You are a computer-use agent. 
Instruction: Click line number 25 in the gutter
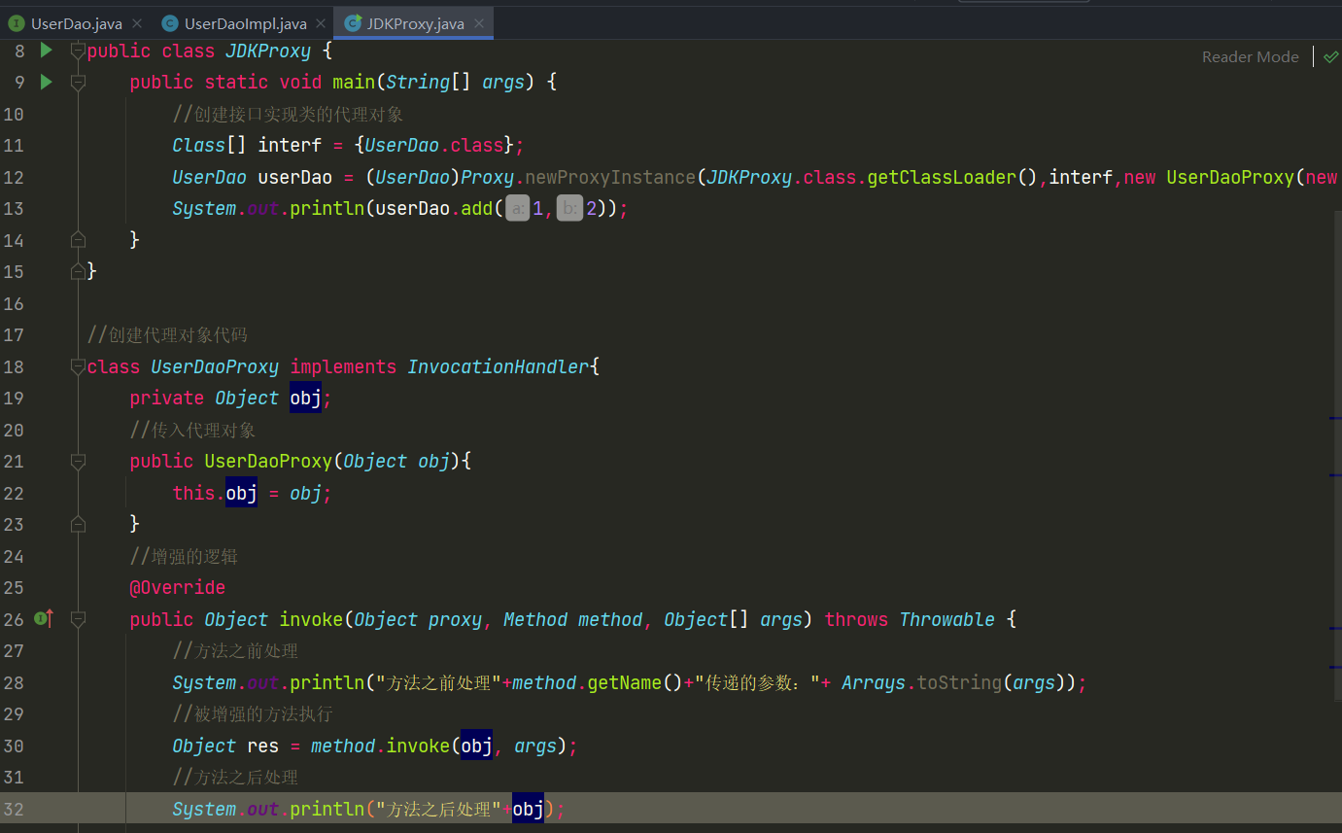14,587
